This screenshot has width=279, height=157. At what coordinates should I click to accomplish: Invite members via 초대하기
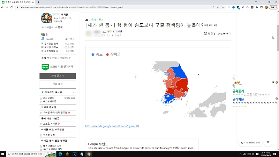tap(69, 39)
